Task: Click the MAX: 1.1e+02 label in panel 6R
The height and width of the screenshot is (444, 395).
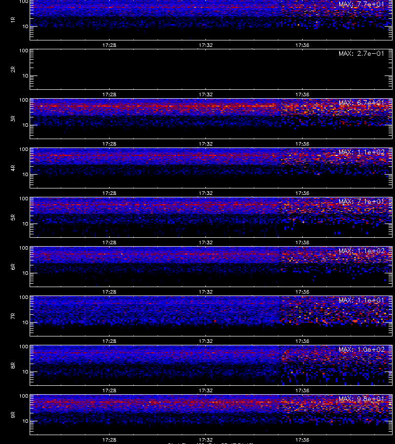Action: 361,251
